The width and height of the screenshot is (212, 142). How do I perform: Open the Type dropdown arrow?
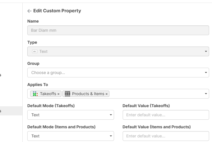206,51
